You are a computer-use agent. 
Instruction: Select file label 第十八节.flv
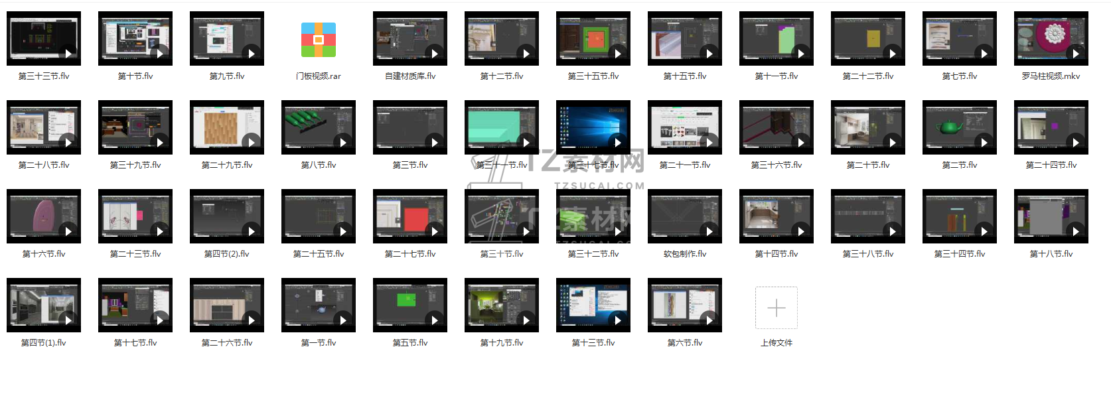1051,254
